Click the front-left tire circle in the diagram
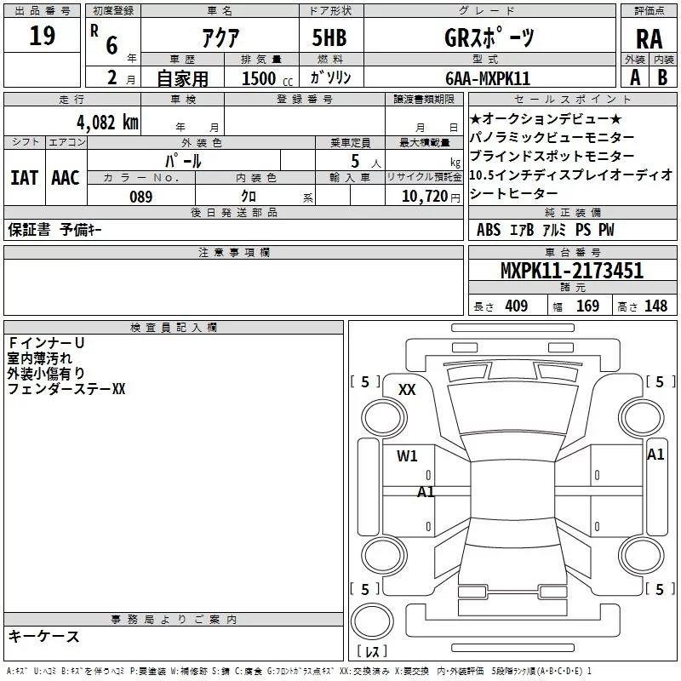This screenshot has height=681, width=681. 385,417
